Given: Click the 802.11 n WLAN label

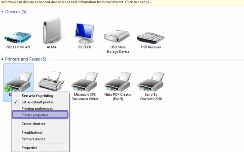Looking at the screenshot, I should pos(18,47).
